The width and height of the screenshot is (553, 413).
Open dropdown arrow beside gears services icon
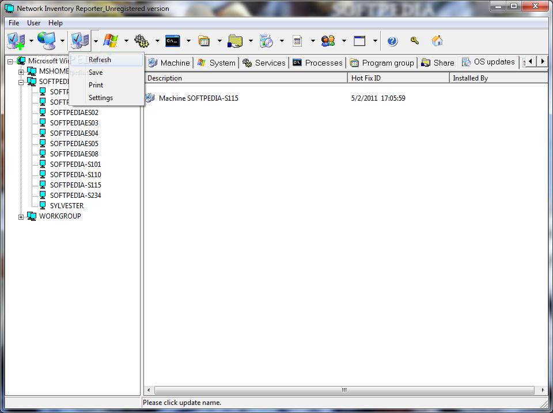(157, 41)
